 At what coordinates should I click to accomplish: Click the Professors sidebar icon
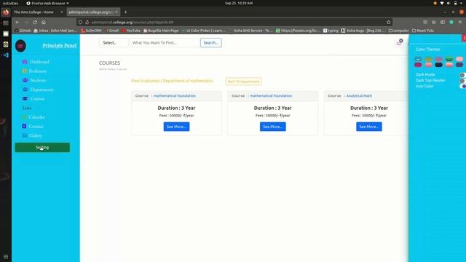coord(24,71)
